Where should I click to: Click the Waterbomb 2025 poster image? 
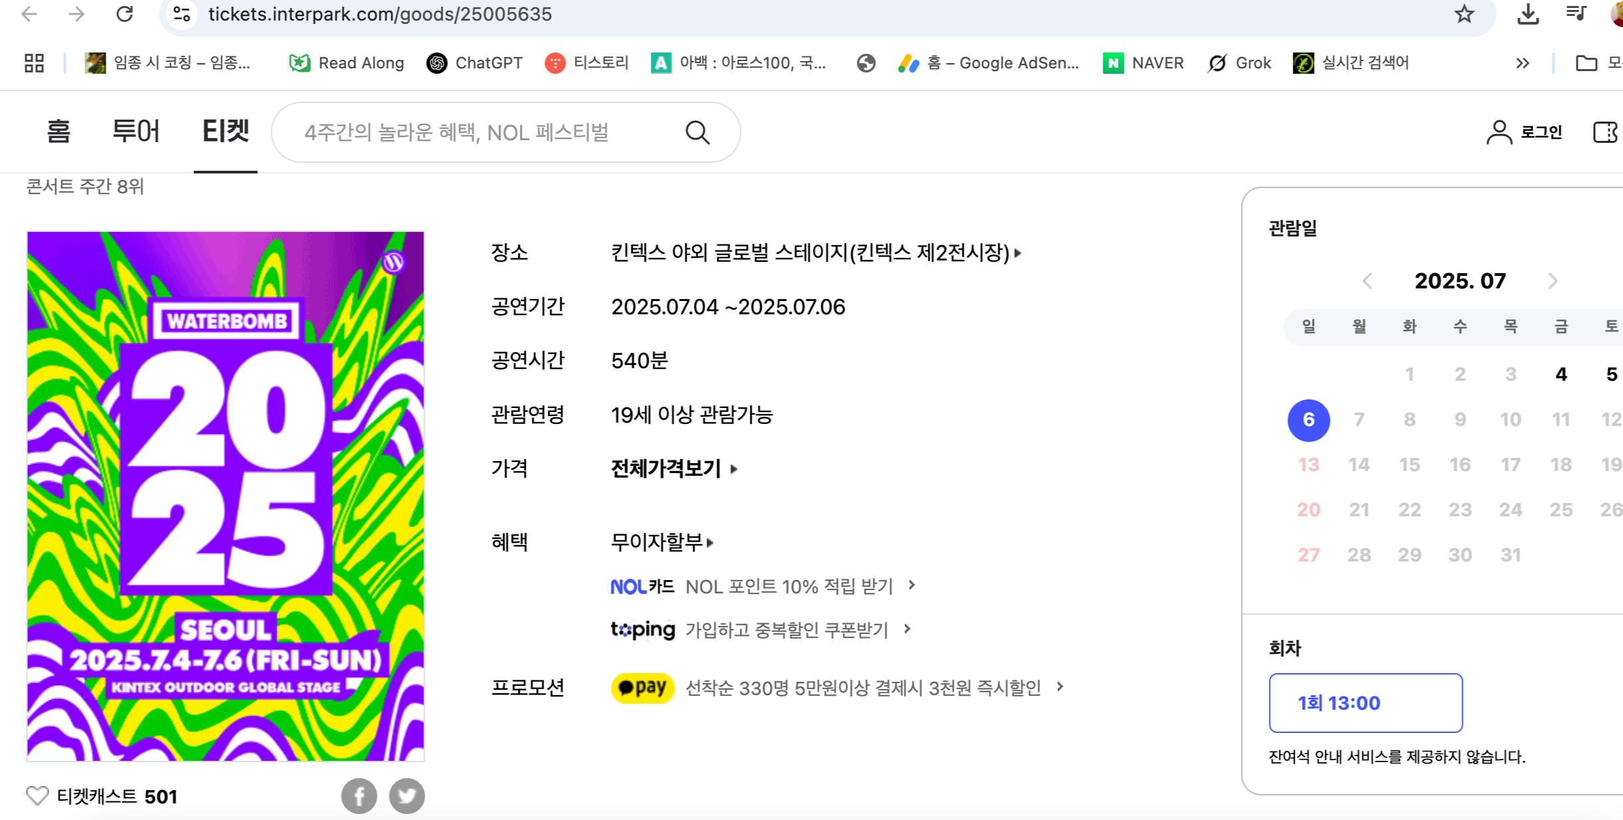[x=225, y=496]
